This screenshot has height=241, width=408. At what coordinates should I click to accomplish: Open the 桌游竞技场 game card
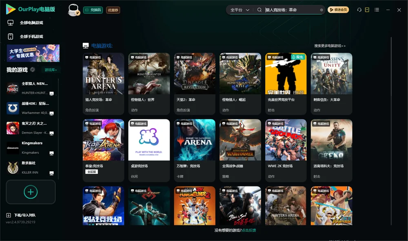click(x=149, y=150)
